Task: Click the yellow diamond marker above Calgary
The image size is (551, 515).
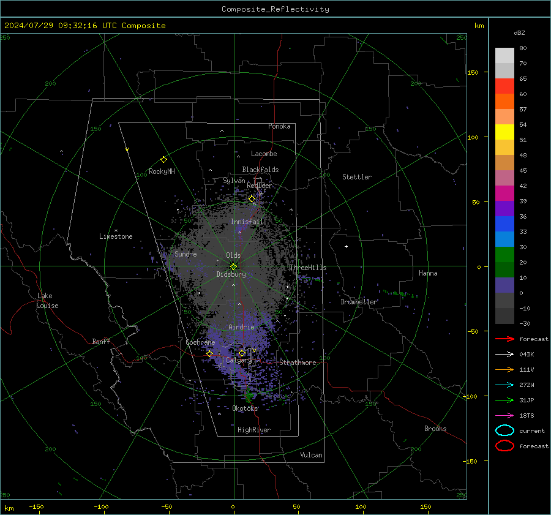Action: (242, 353)
